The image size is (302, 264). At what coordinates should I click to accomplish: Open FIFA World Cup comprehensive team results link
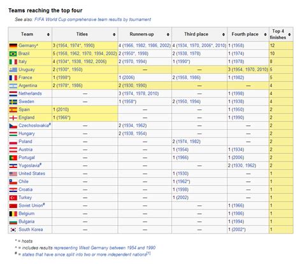click(92, 20)
